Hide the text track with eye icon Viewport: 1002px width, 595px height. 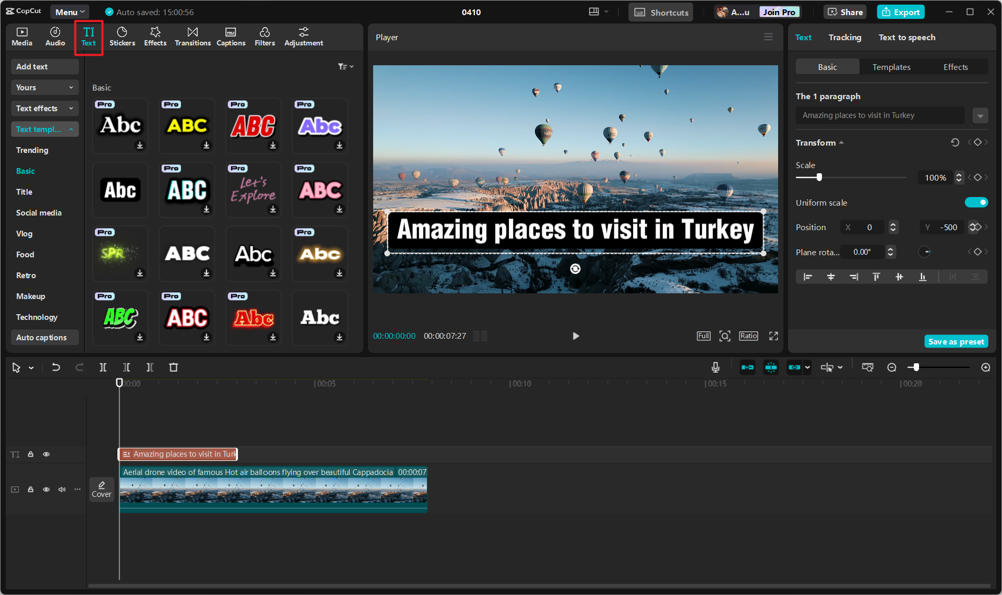[x=46, y=454]
